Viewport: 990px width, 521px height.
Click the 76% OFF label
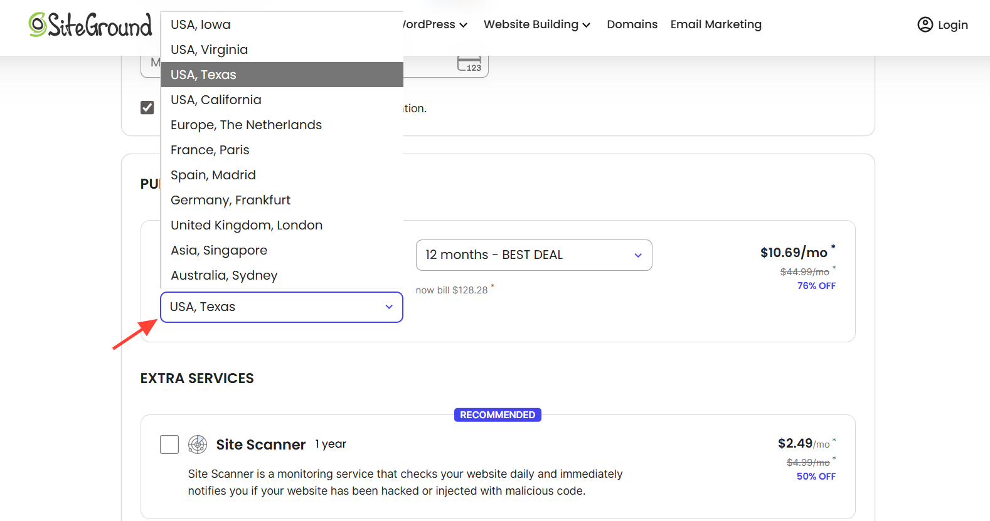[x=816, y=286]
